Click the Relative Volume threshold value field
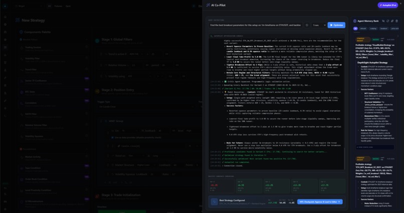This screenshot has height=213, width=404. 136,66
